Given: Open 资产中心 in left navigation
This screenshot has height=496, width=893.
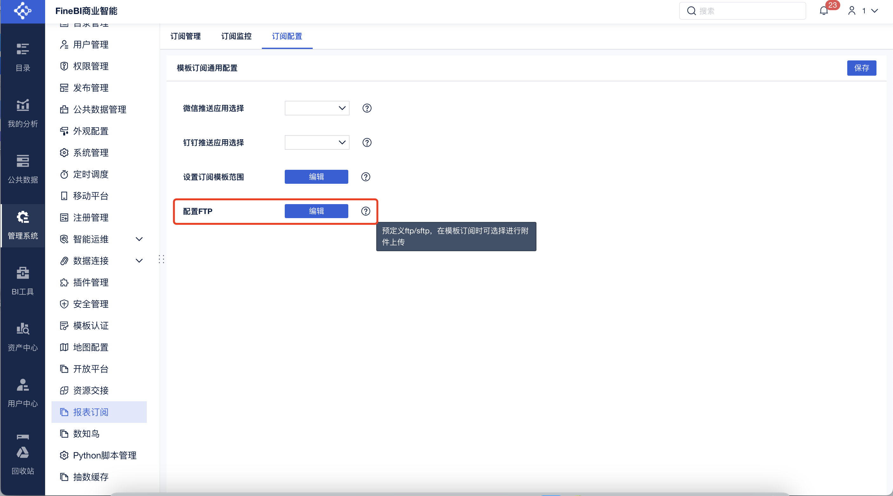Looking at the screenshot, I should pyautogui.click(x=23, y=337).
